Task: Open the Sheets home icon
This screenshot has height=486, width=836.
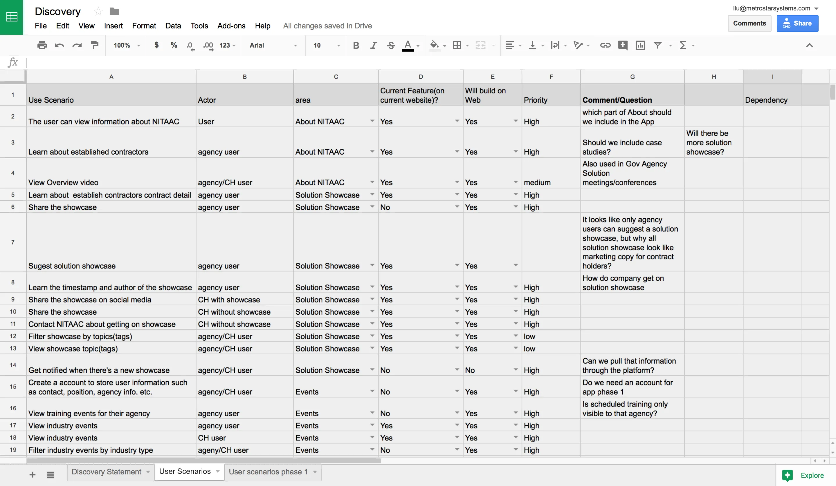Action: [x=12, y=17]
